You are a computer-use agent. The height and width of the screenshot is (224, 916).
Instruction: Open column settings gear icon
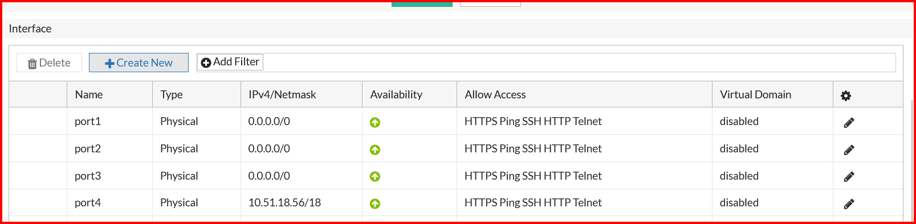pyautogui.click(x=846, y=96)
